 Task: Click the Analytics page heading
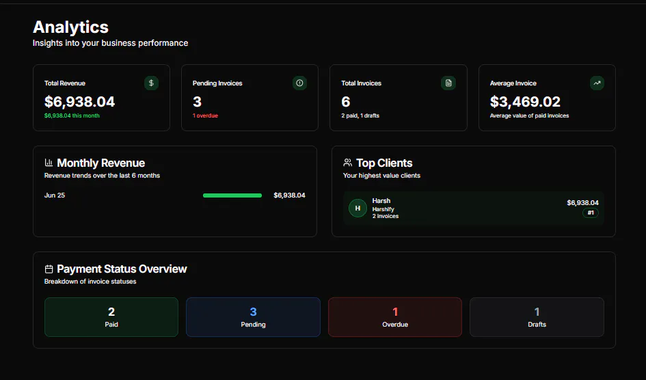pos(70,27)
